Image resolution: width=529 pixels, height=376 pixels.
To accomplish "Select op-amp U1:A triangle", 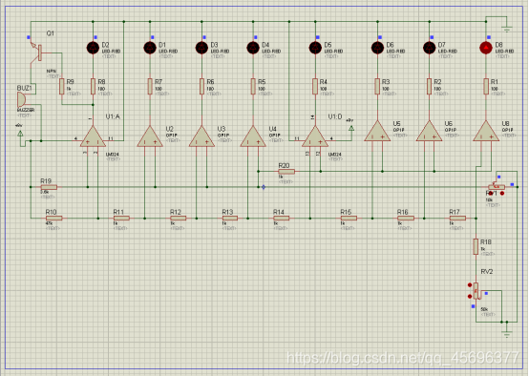I will click(93, 136).
